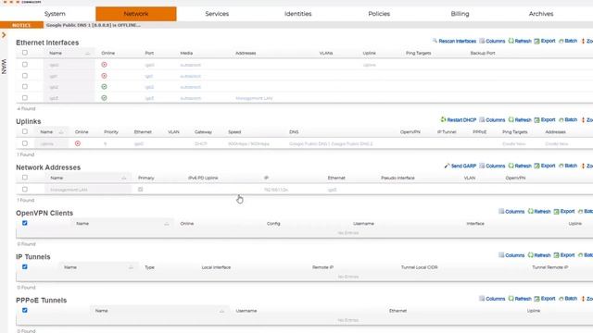The width and height of the screenshot is (593, 333).
Task: Export the Ethernet Interfaces table
Action: tap(545, 41)
